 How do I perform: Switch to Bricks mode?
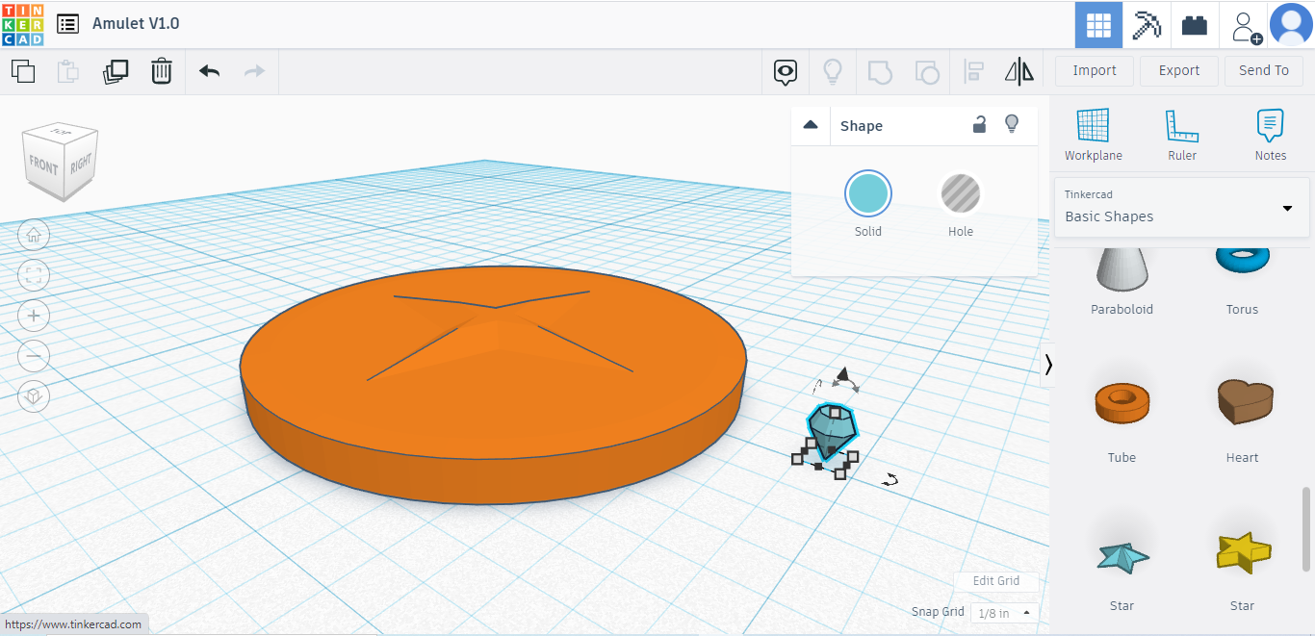coord(1195,25)
